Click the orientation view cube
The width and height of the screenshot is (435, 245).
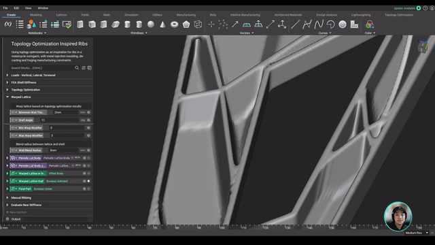(x=423, y=46)
